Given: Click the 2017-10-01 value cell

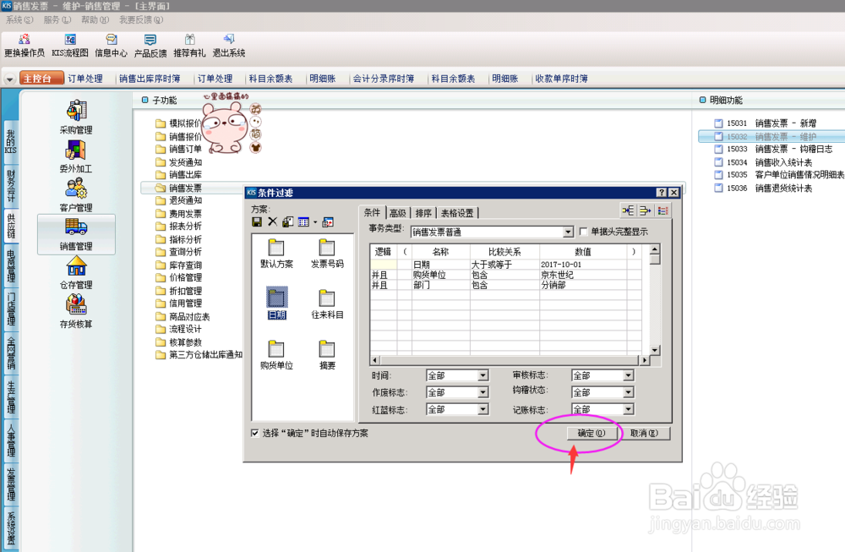Looking at the screenshot, I should coord(582,264).
